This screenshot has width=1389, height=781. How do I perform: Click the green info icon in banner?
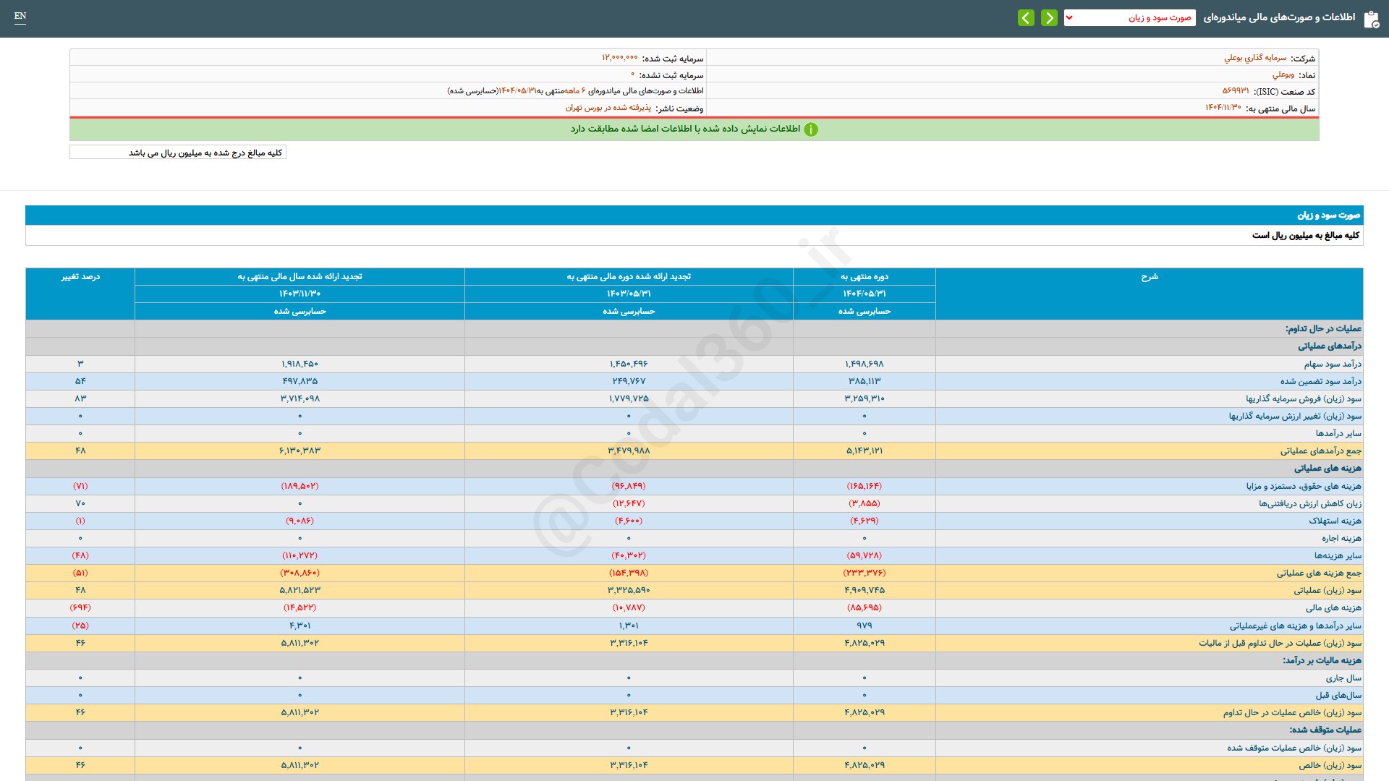(x=811, y=129)
